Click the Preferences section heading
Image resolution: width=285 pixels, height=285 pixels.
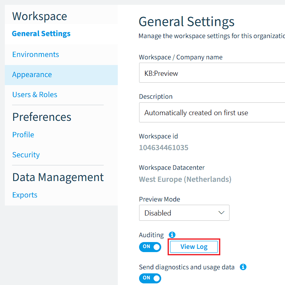pyautogui.click(x=42, y=117)
